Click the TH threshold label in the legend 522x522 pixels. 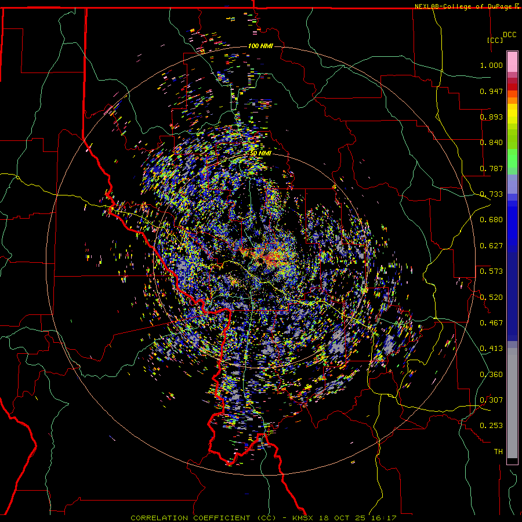498,452
